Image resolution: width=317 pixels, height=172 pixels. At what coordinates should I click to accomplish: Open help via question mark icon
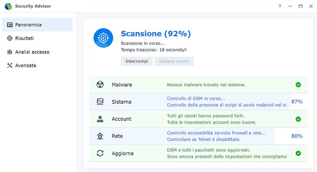(280, 6)
